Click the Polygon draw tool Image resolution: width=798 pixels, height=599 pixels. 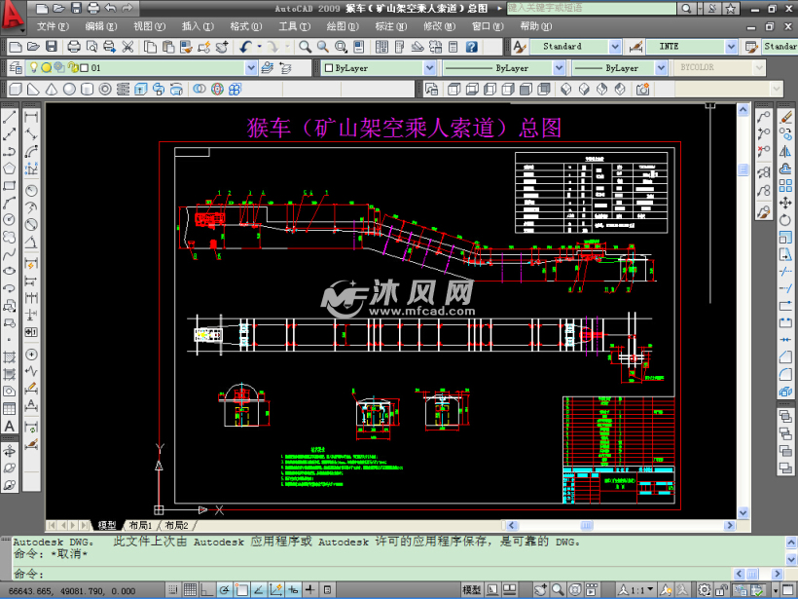point(10,168)
